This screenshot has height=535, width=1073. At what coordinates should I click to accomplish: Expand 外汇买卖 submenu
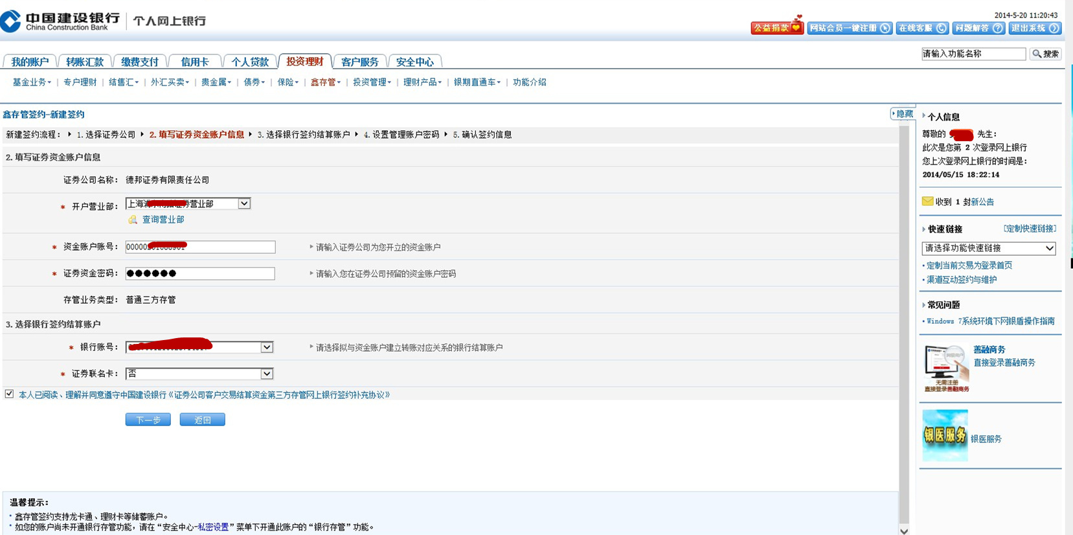[170, 82]
